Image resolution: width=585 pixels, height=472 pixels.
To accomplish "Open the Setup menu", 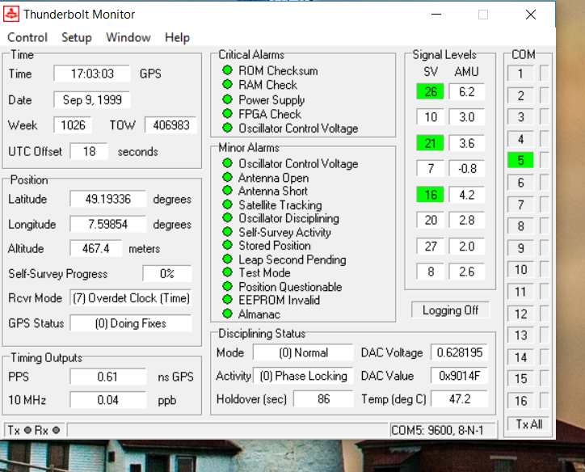I will [77, 37].
